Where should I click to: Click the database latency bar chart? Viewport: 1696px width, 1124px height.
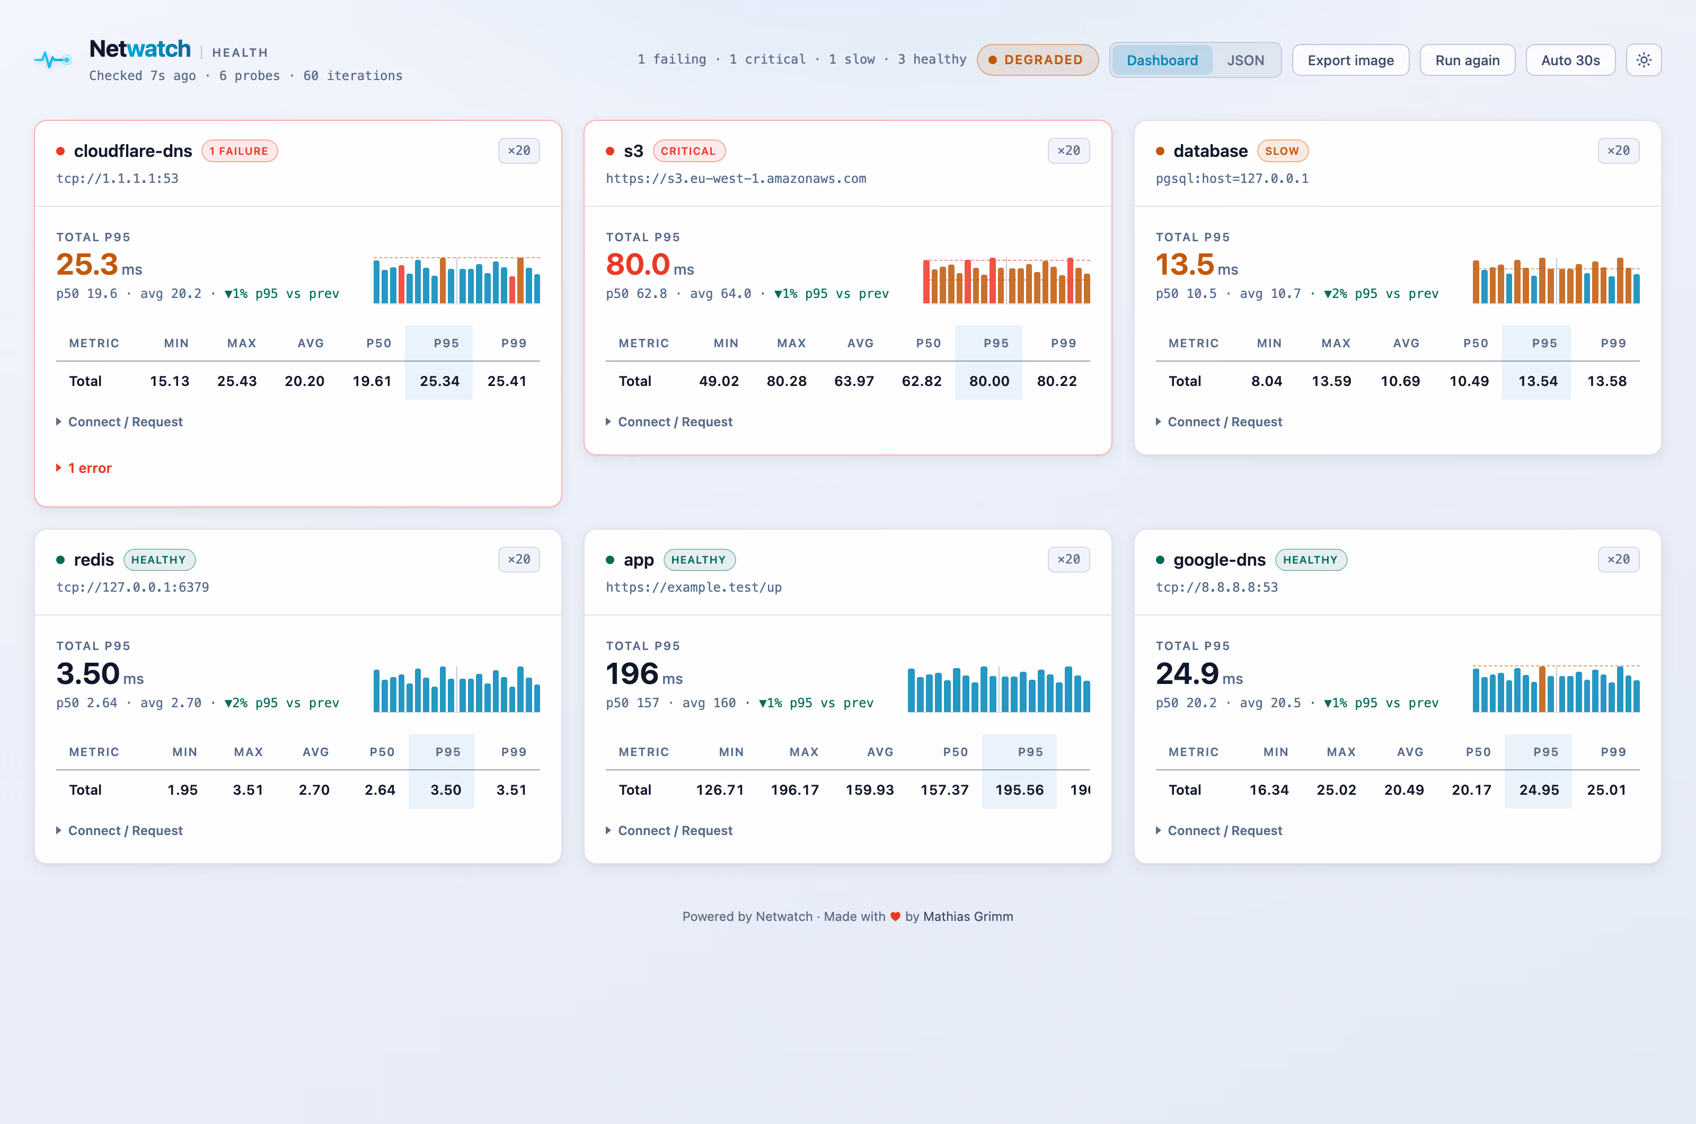click(1556, 279)
